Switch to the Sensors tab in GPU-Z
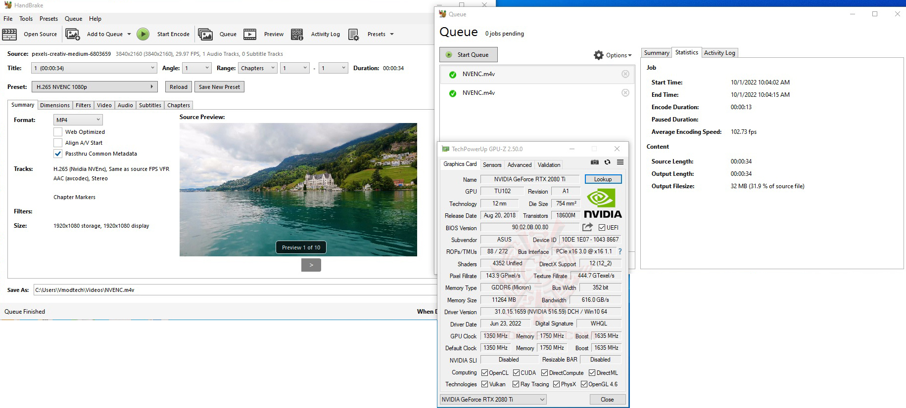Screen dimensions: 906x408 [x=492, y=165]
